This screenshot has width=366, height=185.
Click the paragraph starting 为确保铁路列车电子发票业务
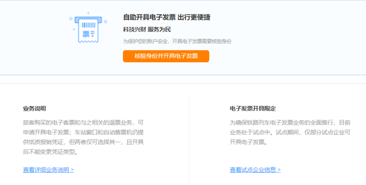(x=290, y=132)
